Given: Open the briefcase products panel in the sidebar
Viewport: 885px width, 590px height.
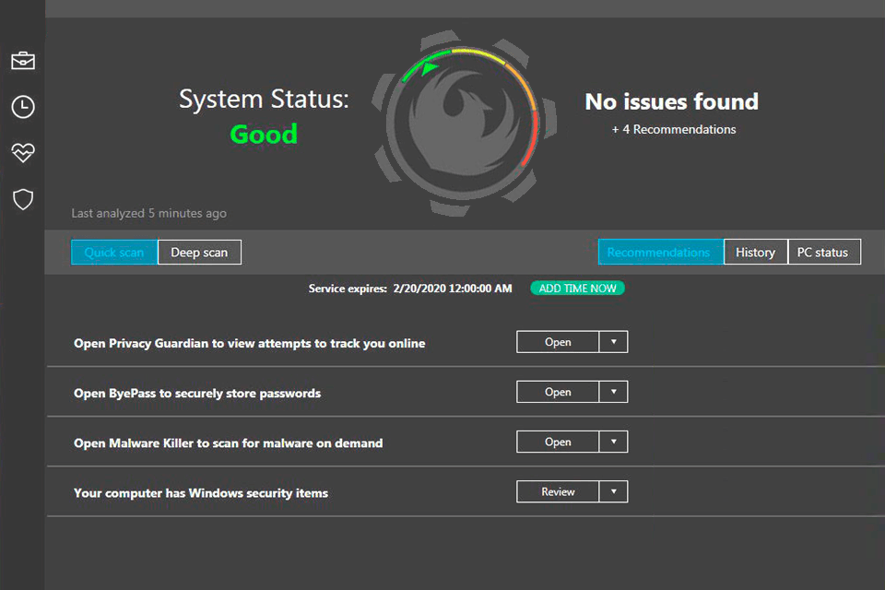Looking at the screenshot, I should point(23,60).
